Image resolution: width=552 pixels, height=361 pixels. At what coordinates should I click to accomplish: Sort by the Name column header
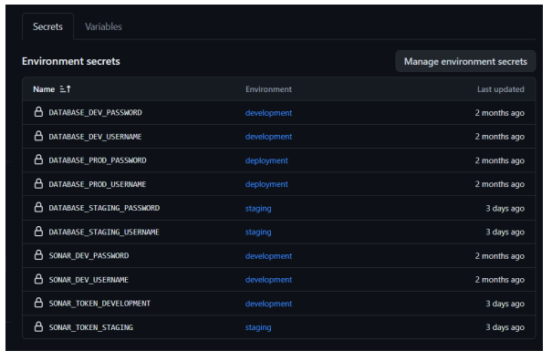click(x=44, y=89)
